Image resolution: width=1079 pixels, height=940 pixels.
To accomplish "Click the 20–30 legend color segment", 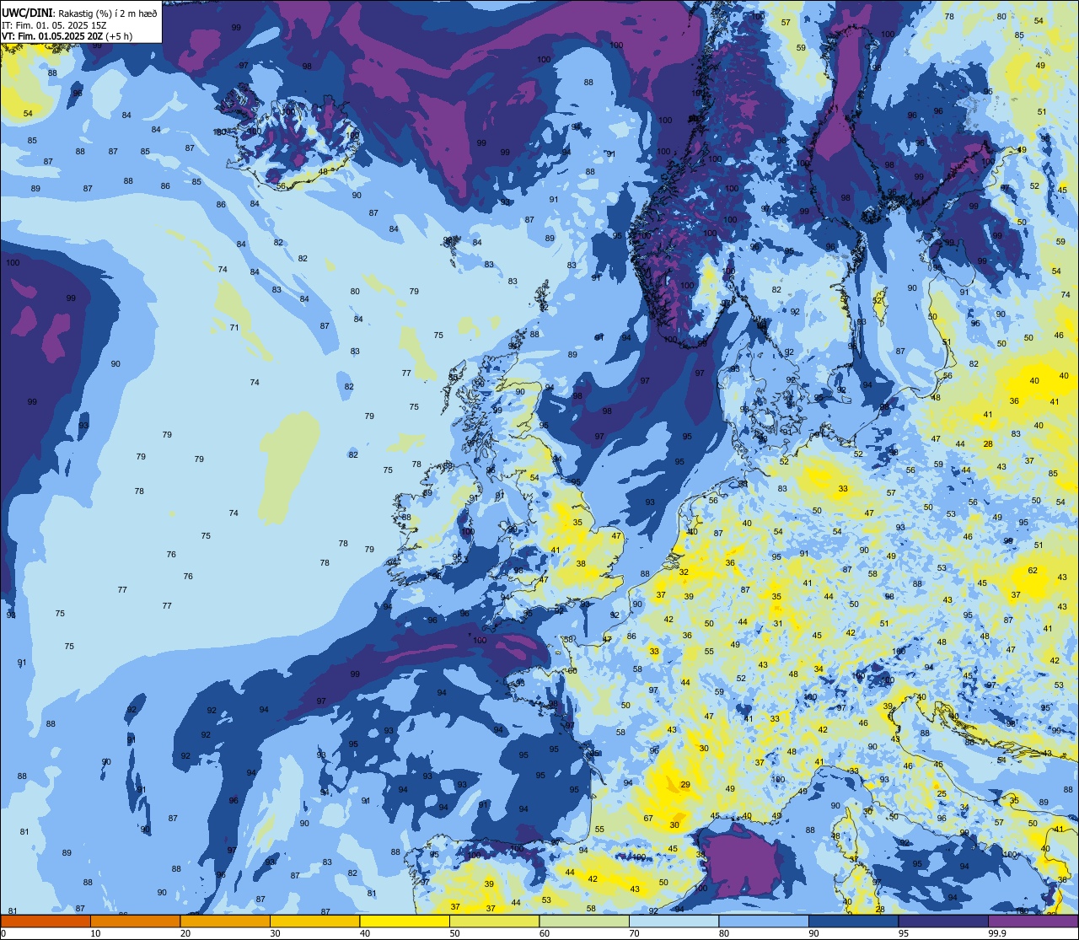I will [225, 921].
